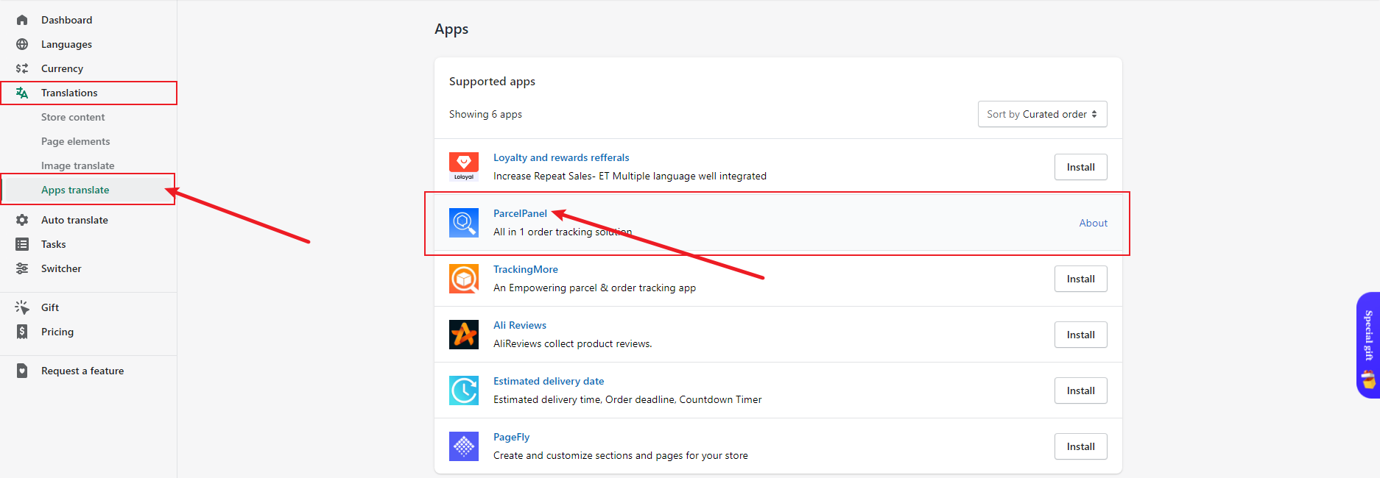Go to the Languages section
This screenshot has height=478, width=1380.
point(66,44)
